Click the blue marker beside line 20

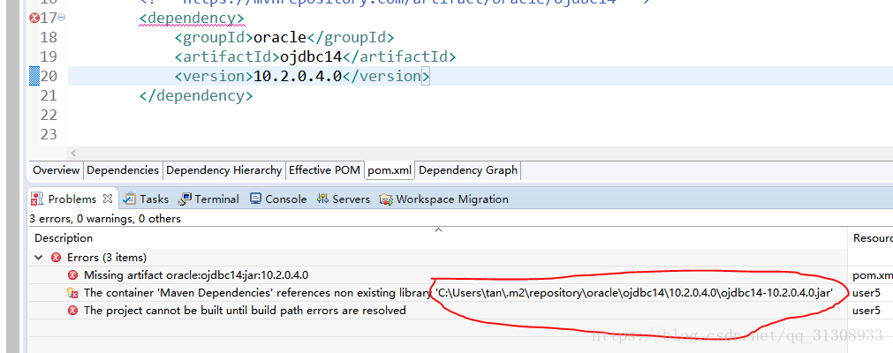pos(34,76)
